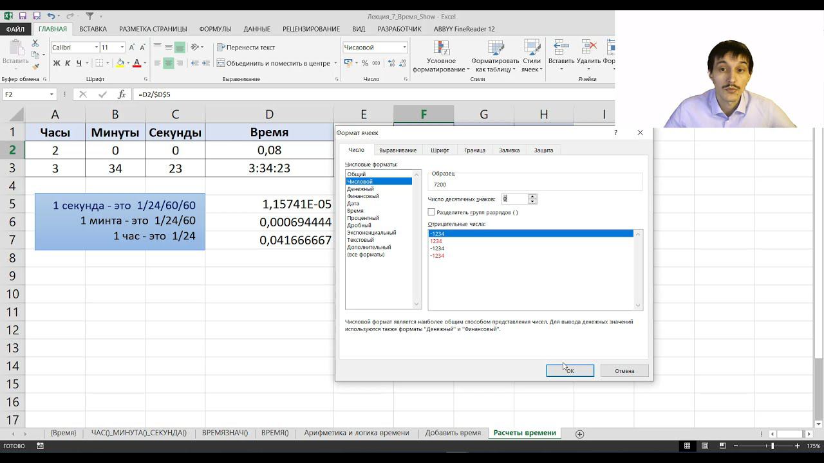Click the Percent style icon
Viewport: 824px width, 463px height.
[x=365, y=63]
